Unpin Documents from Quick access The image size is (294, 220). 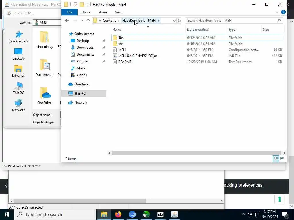[104, 54]
